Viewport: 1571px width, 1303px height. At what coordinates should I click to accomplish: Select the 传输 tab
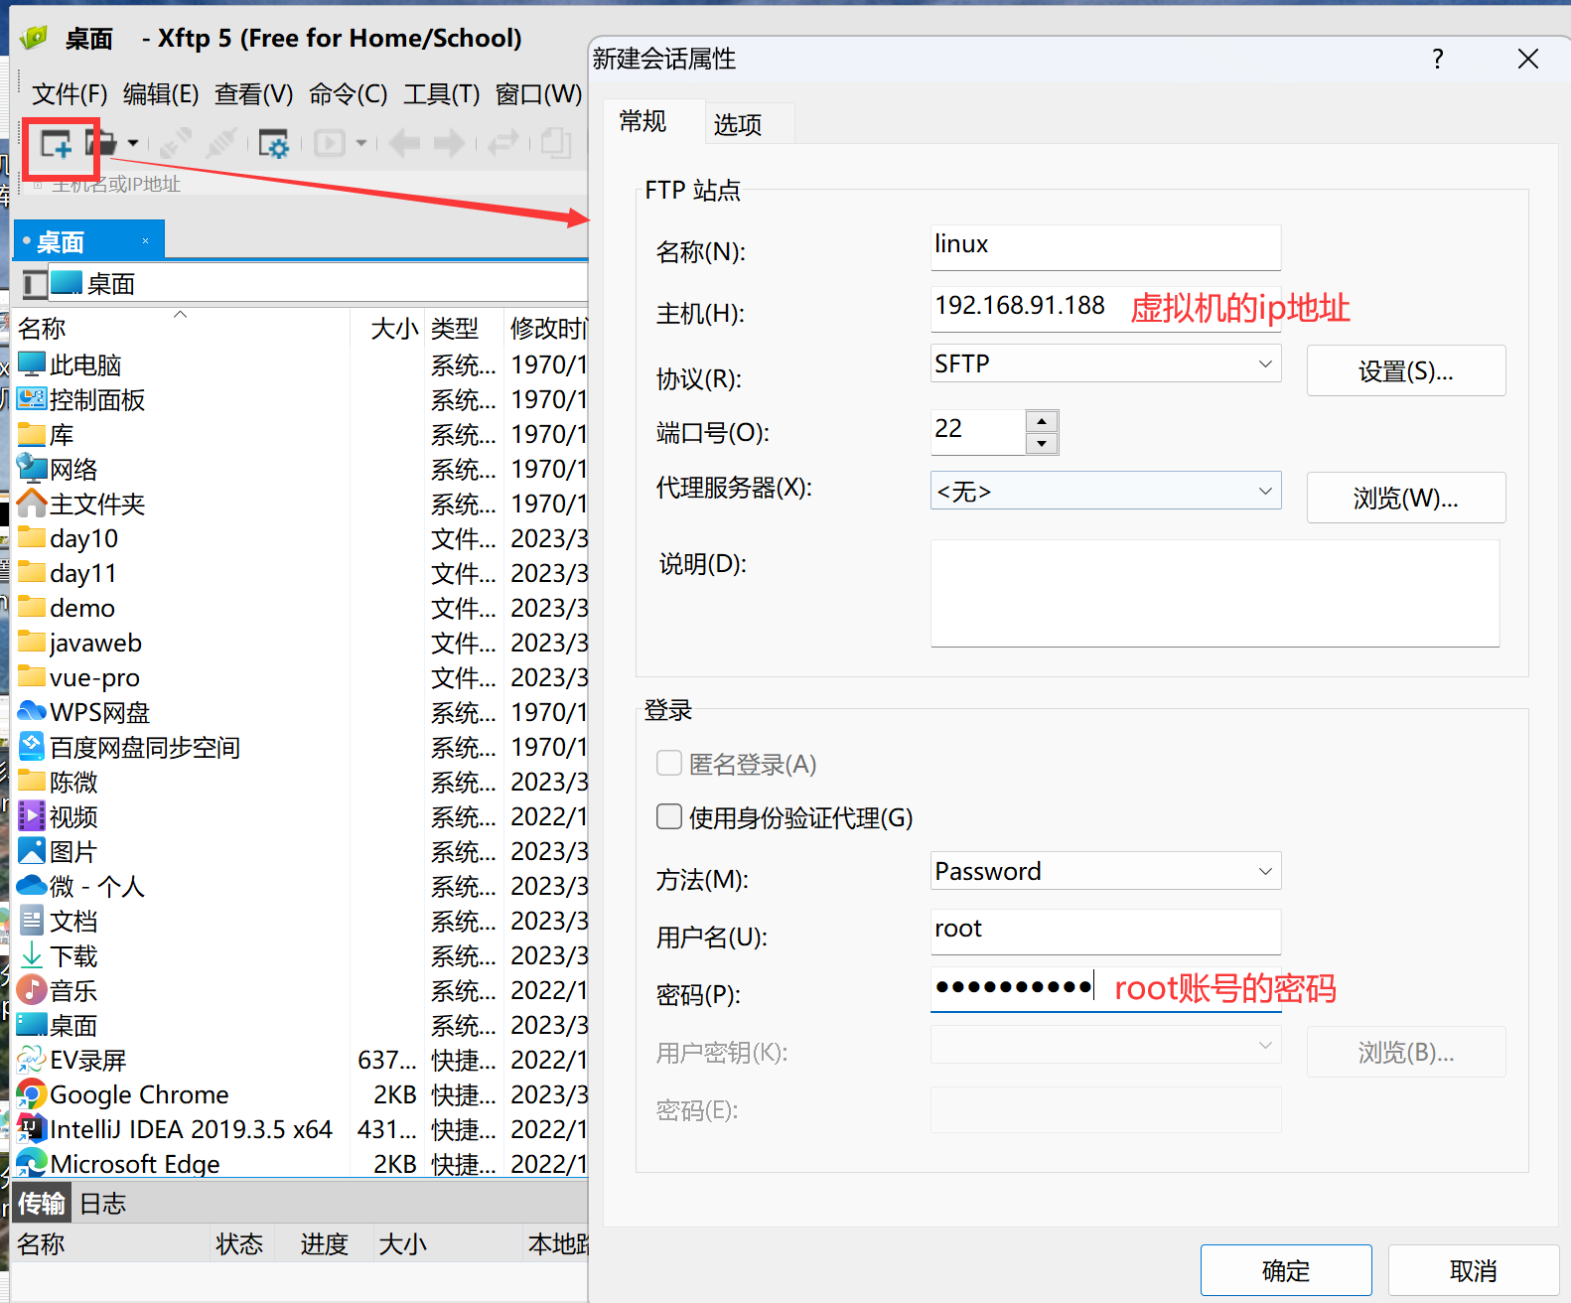[x=42, y=1204]
